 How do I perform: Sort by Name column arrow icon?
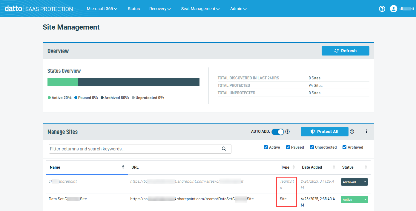click(x=123, y=167)
